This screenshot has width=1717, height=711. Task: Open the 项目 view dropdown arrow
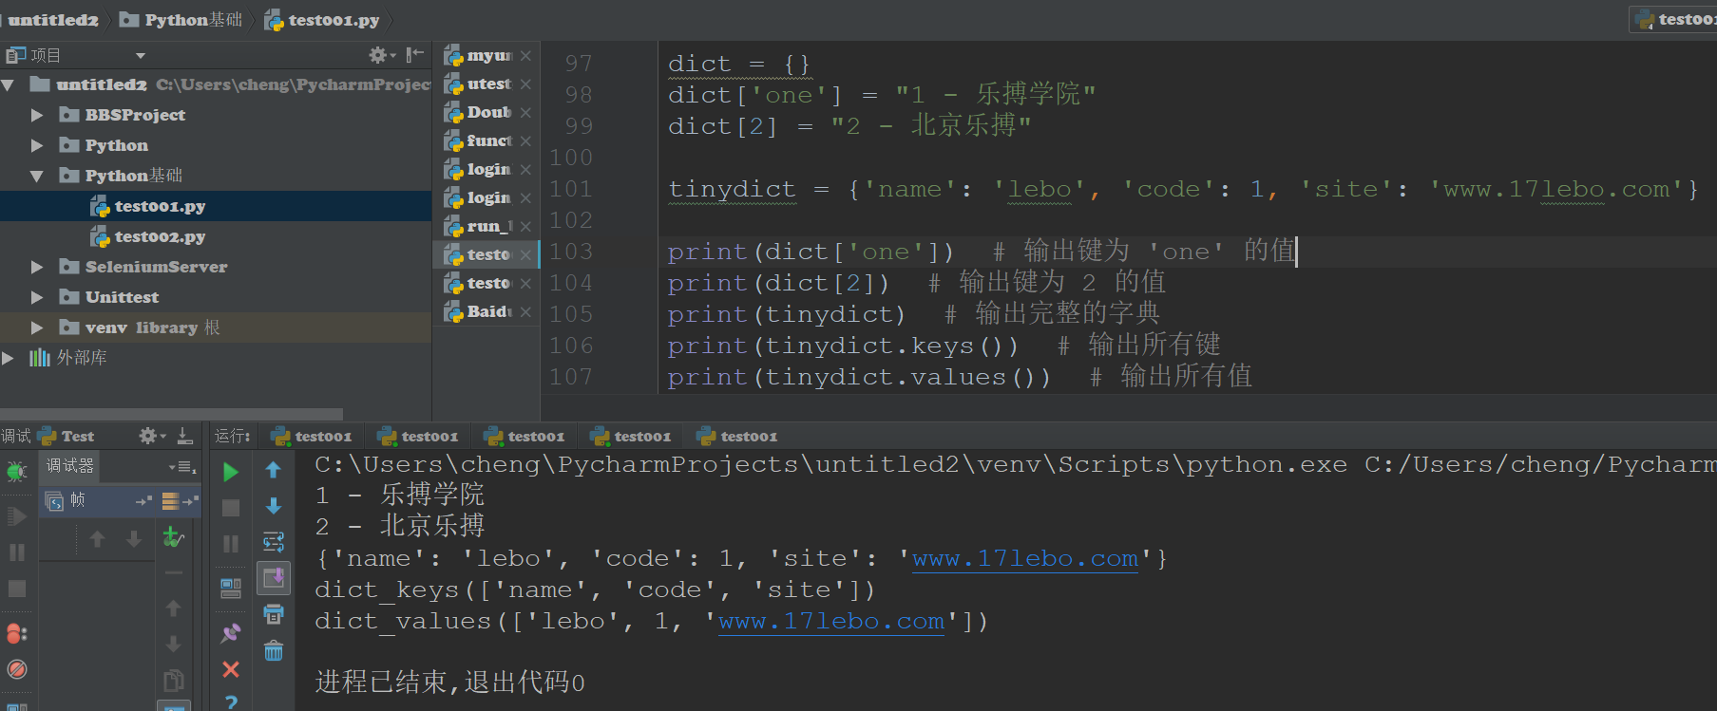141,56
